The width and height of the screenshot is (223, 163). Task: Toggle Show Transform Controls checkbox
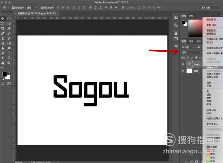click(39, 8)
